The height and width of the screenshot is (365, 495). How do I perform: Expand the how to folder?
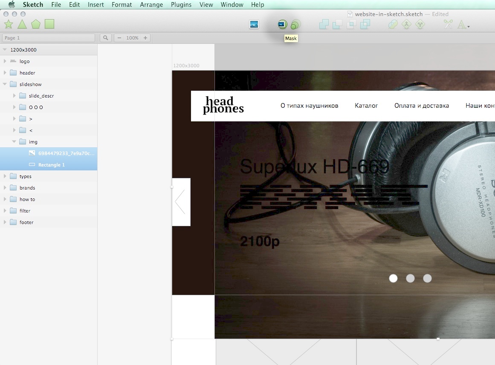(5, 199)
